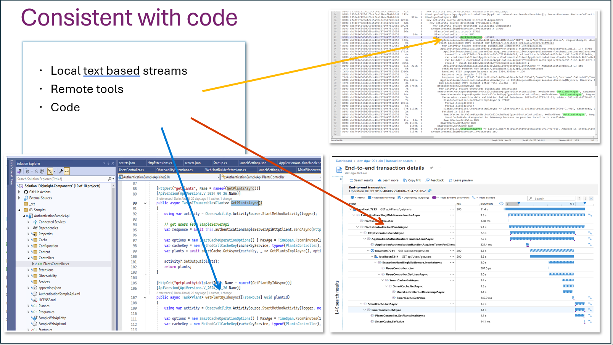Image resolution: width=613 pixels, height=345 pixels.
Task: Click the Search Solution Explorer input field
Action: click(x=61, y=179)
